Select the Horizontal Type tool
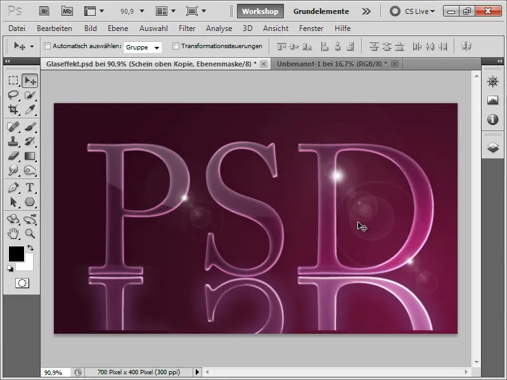Viewport: 507px width, 380px height. click(30, 187)
